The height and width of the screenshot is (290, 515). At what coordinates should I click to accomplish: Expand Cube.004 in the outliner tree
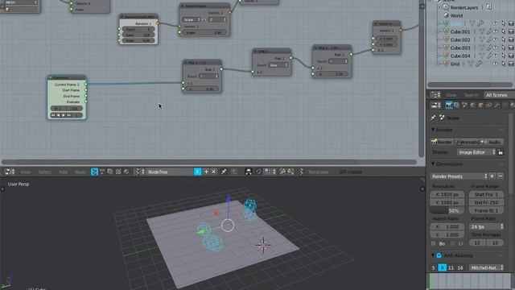437,56
